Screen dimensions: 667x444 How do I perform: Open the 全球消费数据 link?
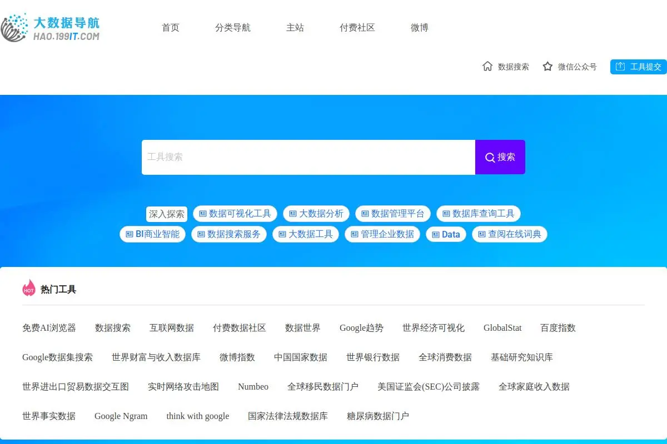pyautogui.click(x=445, y=357)
